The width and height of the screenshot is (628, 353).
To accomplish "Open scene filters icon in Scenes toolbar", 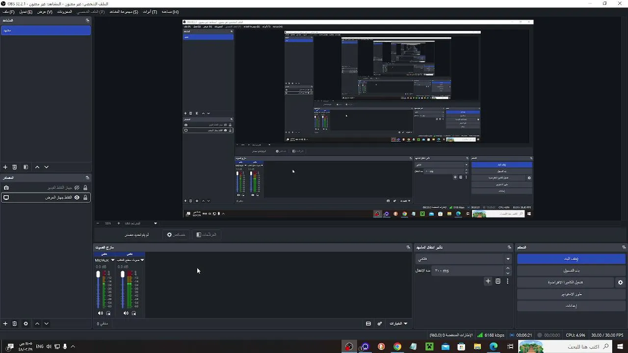I will [x=26, y=167].
